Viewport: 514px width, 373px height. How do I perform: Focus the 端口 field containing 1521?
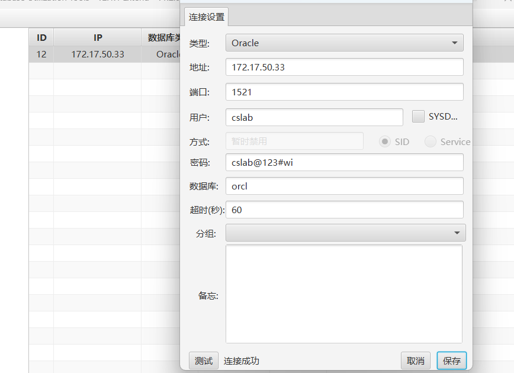coord(344,92)
